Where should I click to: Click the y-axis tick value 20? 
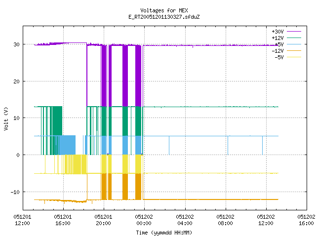coord(16,81)
